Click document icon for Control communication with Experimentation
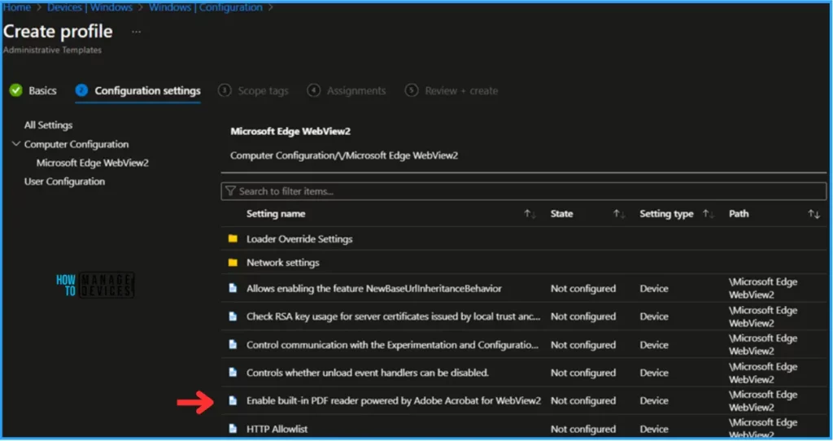Image resolution: width=833 pixels, height=441 pixels. point(233,344)
